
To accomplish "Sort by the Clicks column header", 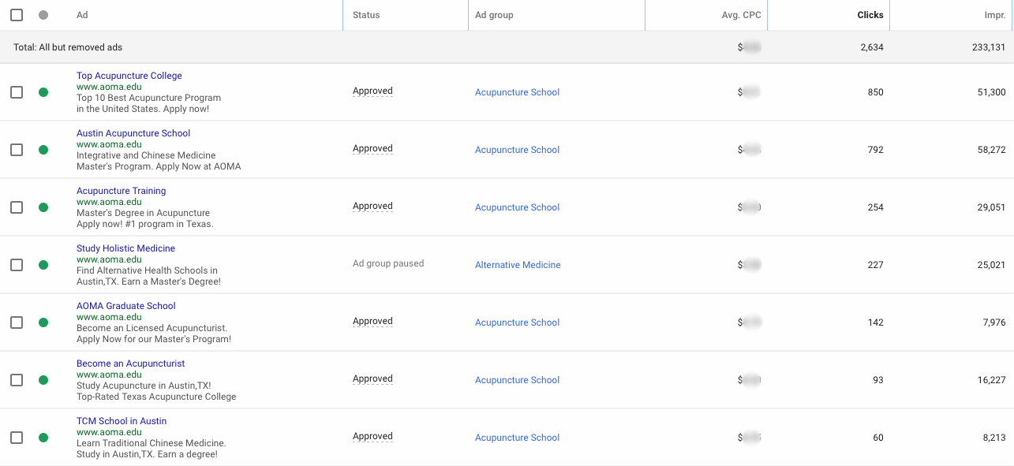I will (870, 15).
